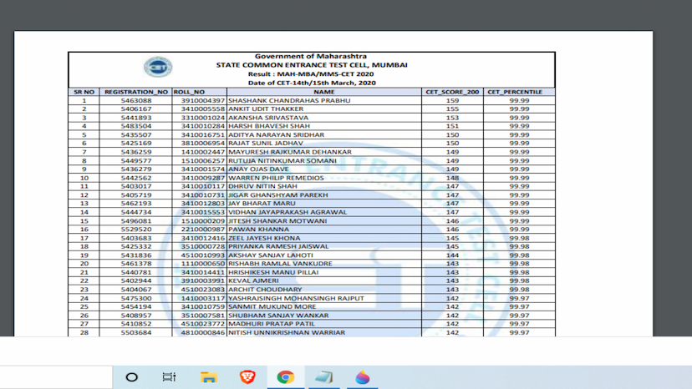Select name RISHABH RAMLAL VANKUDRE

click(x=280, y=264)
